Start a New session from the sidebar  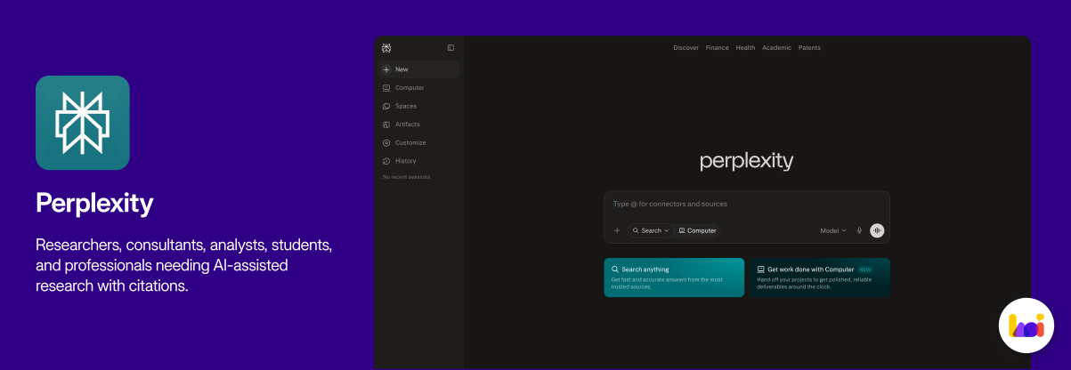pos(418,69)
